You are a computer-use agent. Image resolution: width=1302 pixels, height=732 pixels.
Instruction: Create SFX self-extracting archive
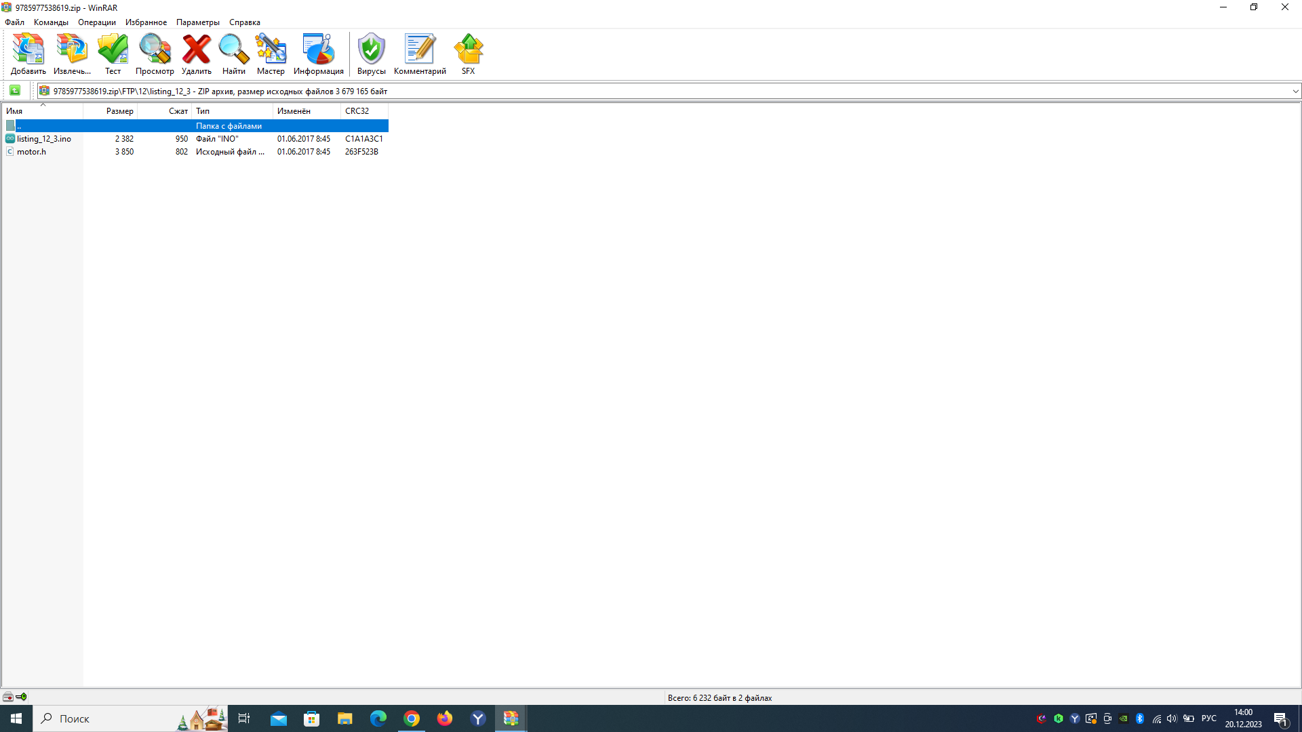point(469,54)
